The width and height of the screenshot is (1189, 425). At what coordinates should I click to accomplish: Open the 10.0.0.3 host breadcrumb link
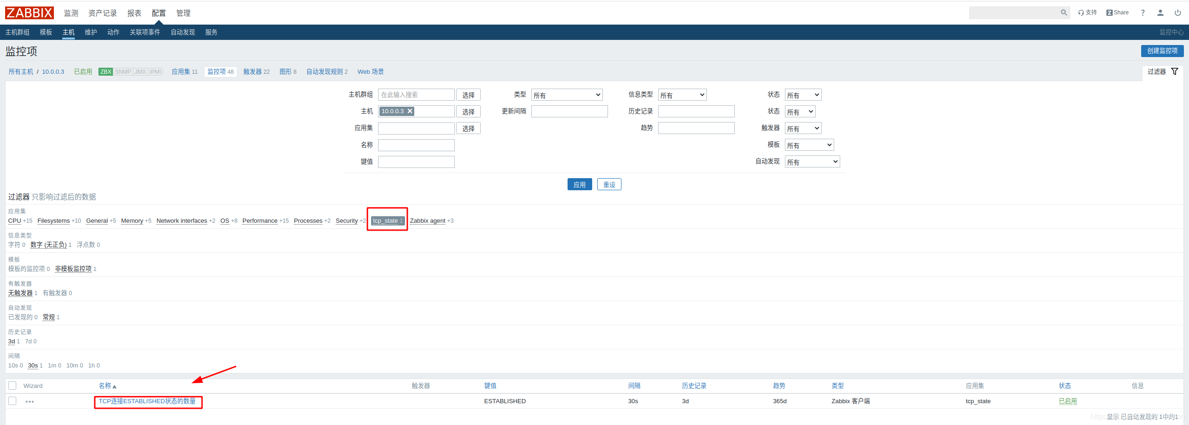[x=53, y=72]
